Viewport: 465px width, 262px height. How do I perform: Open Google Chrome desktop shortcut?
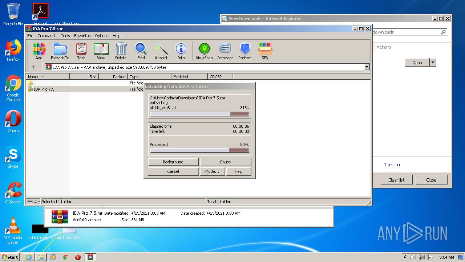coord(13,88)
